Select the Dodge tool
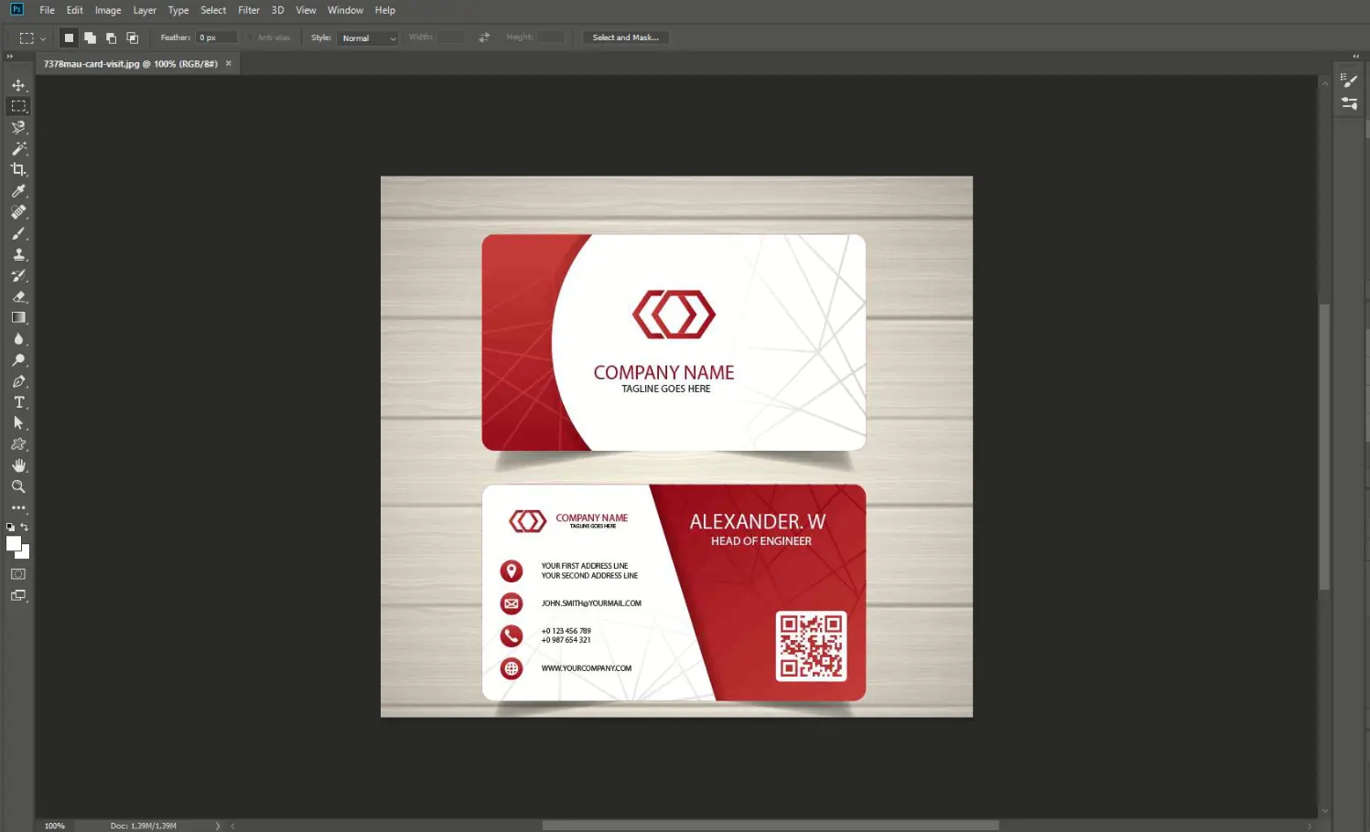Screen dimensions: 1370x832 tap(18, 360)
